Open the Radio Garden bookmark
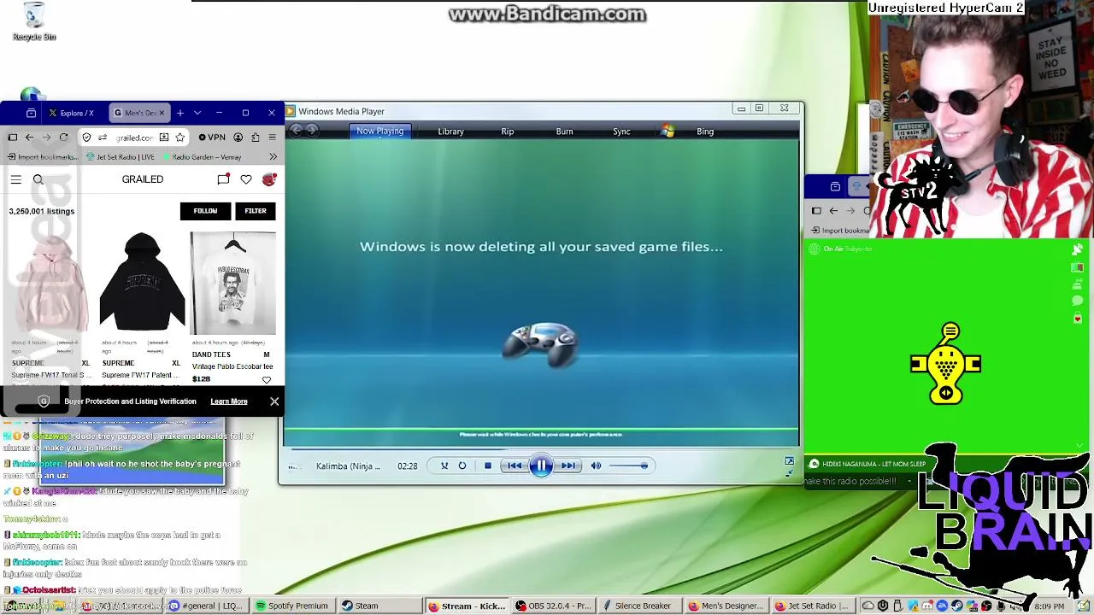Image resolution: width=1094 pixels, height=615 pixels. pos(202,157)
